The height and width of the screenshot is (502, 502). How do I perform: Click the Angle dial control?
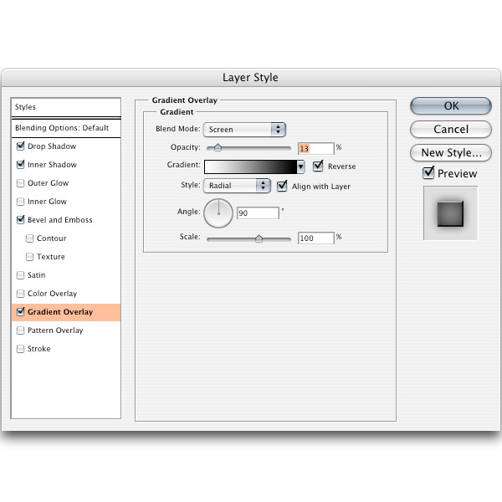[218, 213]
